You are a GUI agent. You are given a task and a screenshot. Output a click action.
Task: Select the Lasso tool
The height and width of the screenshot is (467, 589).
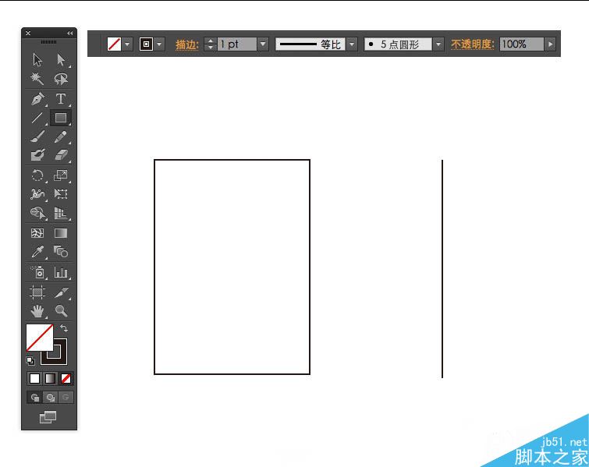pyautogui.click(x=61, y=79)
